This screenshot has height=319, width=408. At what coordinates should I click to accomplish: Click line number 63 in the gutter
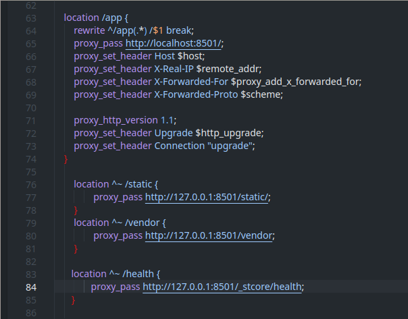pos(30,18)
